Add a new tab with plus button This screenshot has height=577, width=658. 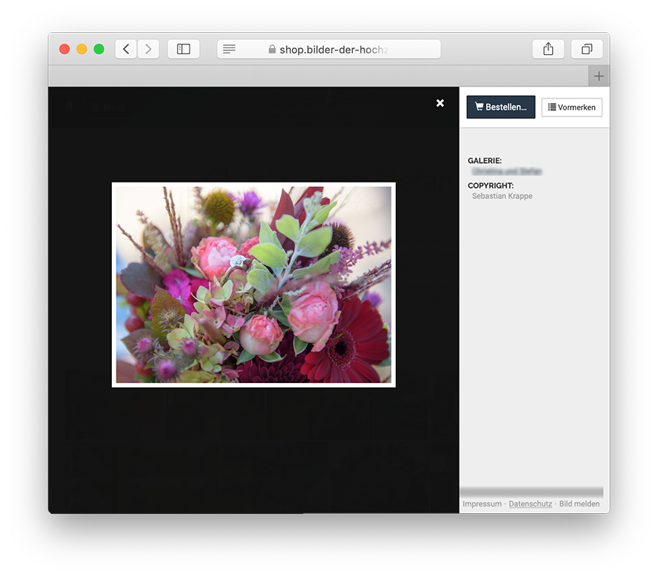[x=599, y=76]
